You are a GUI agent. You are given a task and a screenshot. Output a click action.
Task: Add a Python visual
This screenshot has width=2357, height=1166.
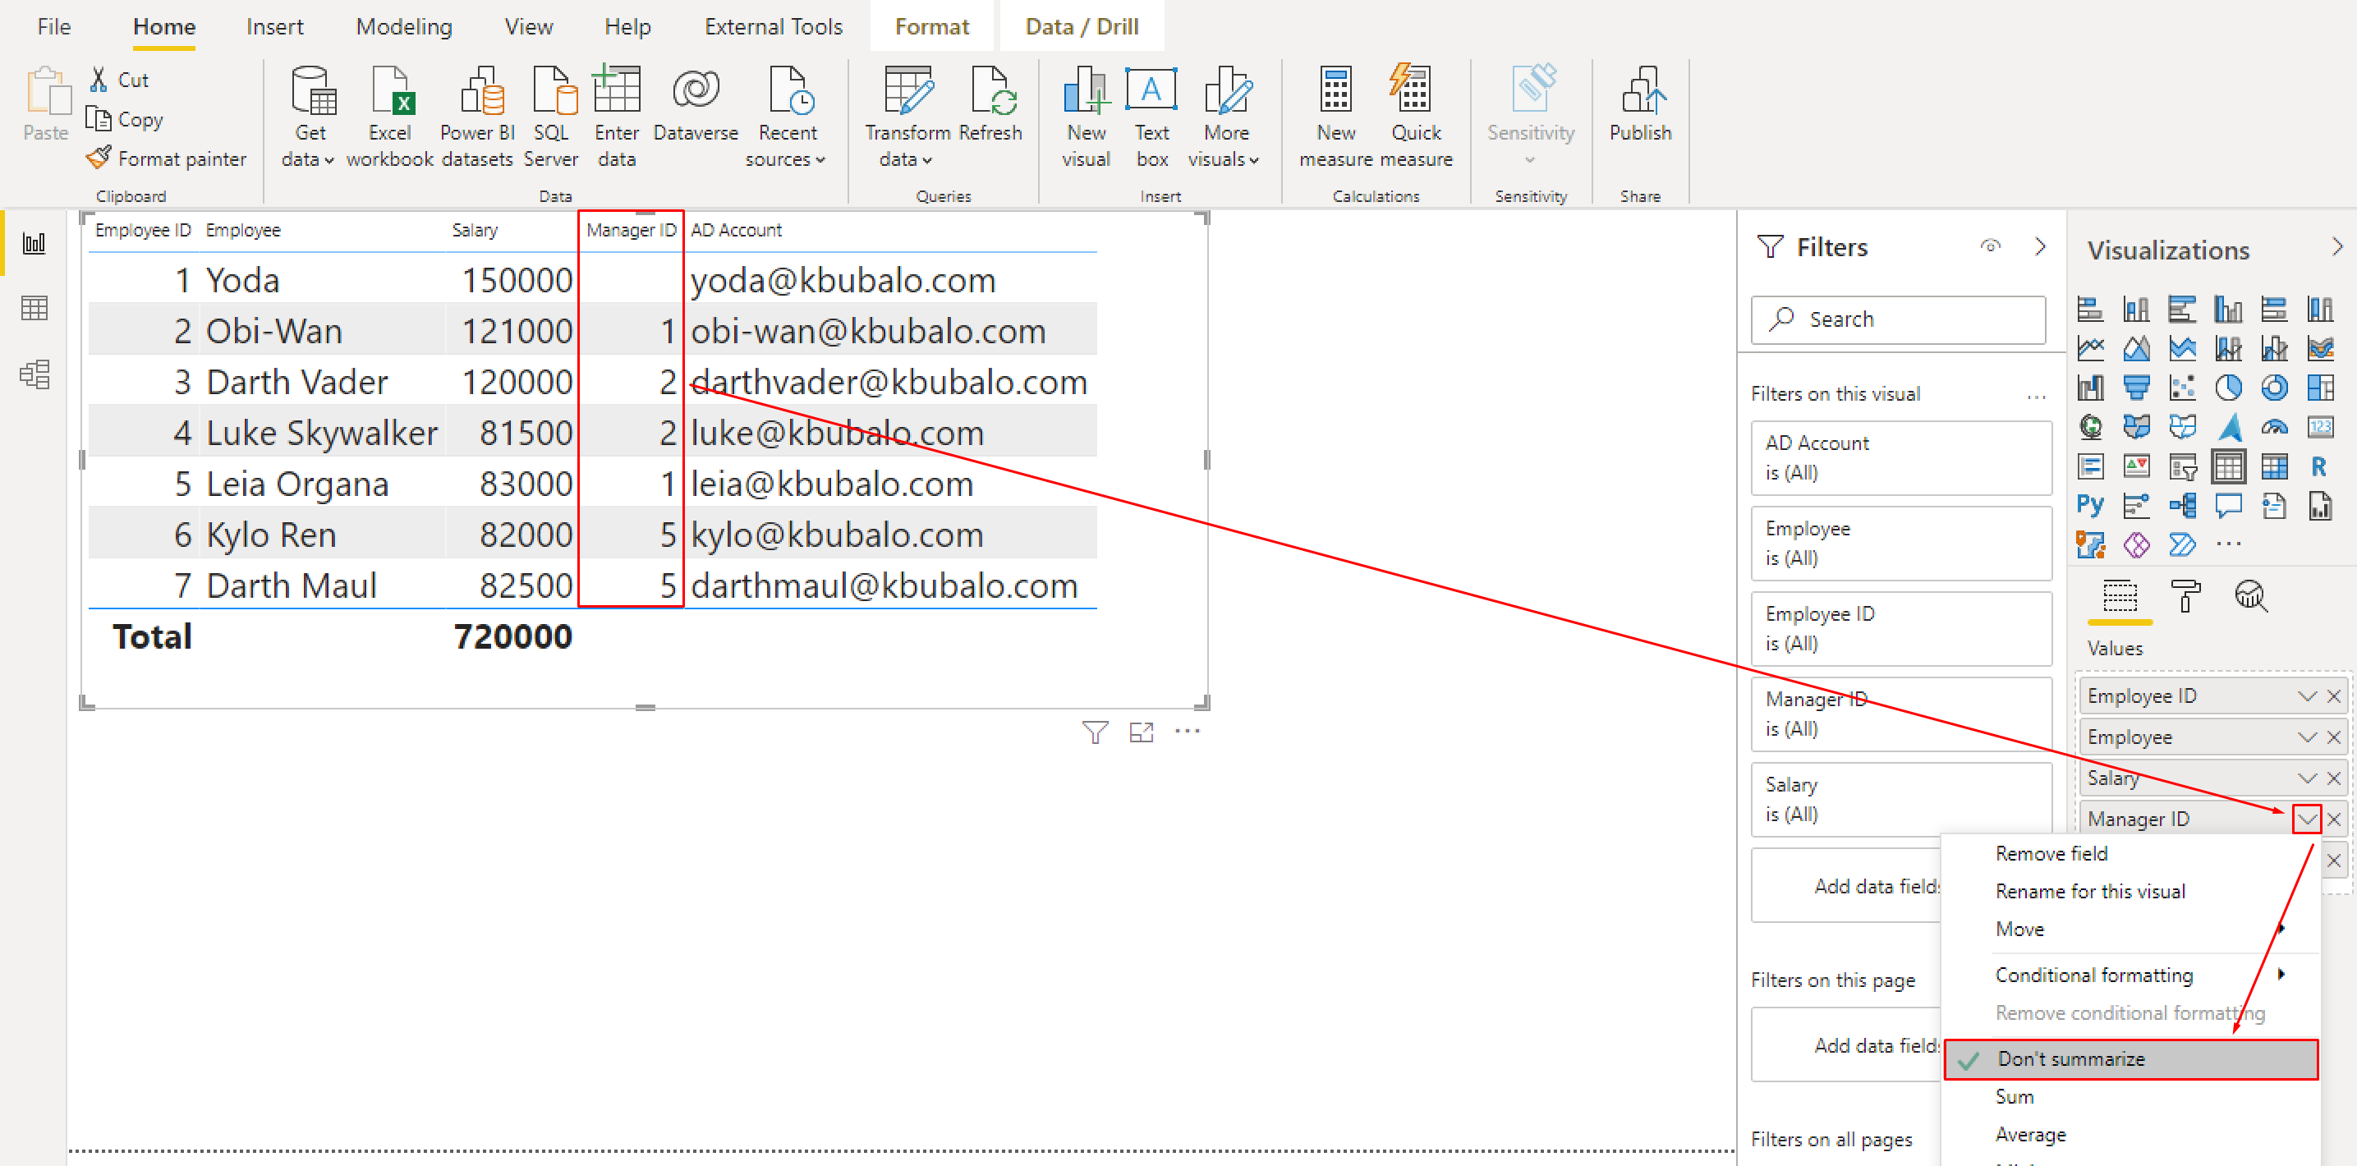point(2090,505)
